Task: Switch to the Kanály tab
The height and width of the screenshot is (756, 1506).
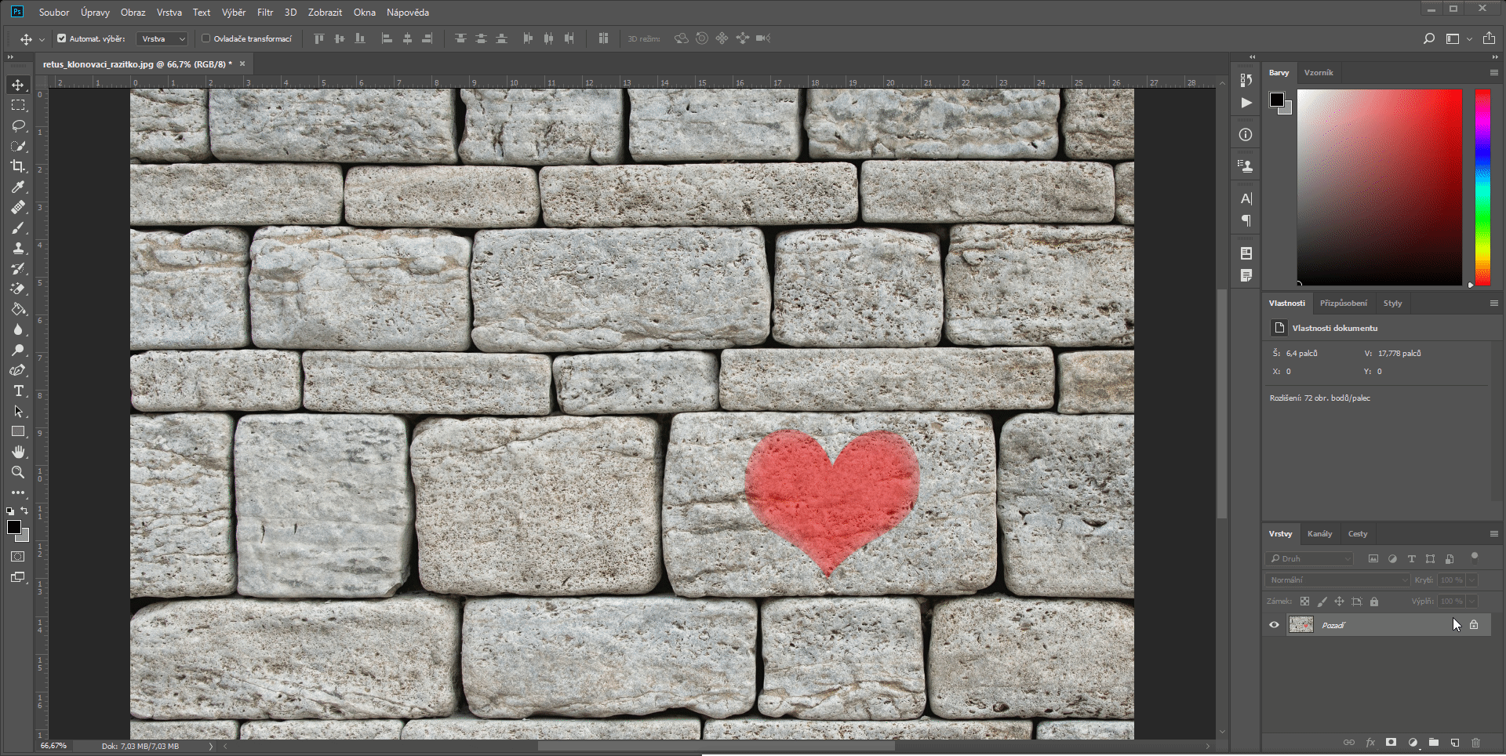Action: (1320, 533)
